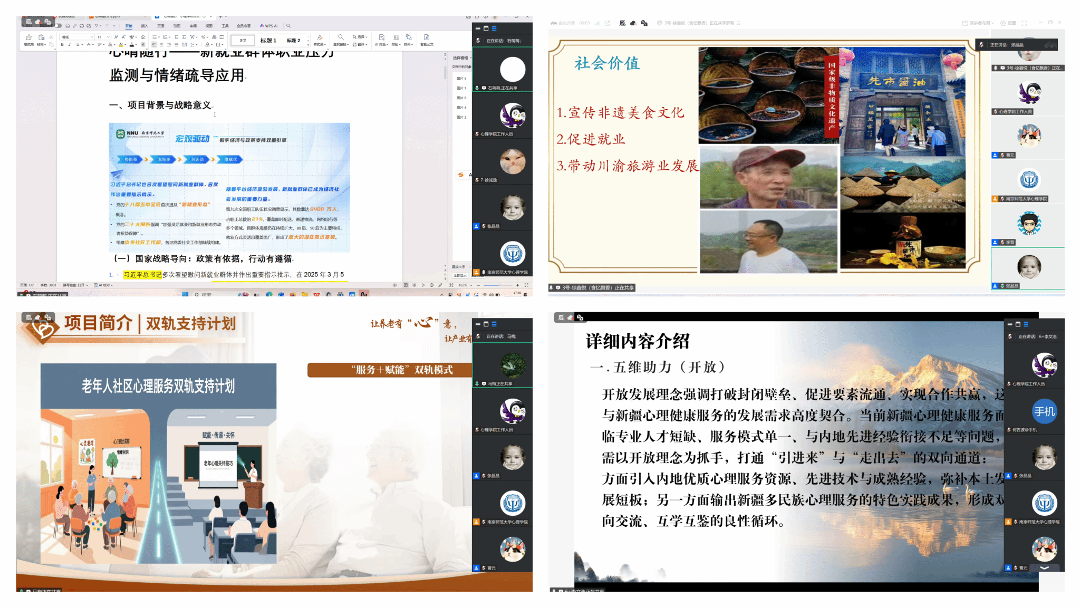Click the pop-out window icon beside the meeting timer
Image resolution: width=1080 pixels, height=607 pixels.
(x=607, y=23)
